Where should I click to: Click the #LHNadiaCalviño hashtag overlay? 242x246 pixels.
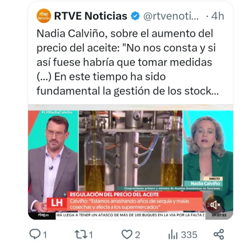(x=57, y=112)
